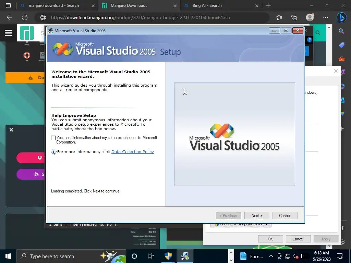Open Edge Settings and more menu

point(326,17)
